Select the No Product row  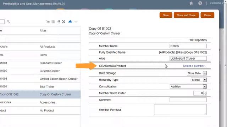[40, 110]
